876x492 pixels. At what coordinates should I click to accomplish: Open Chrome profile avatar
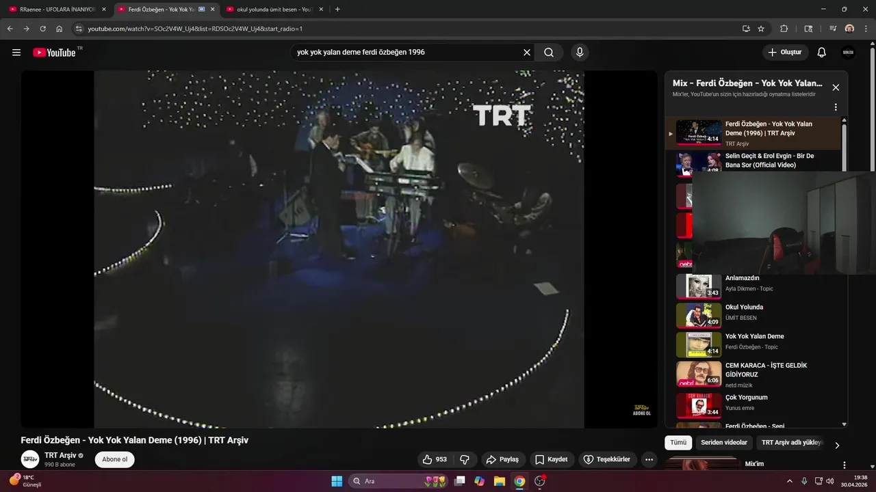point(849,29)
